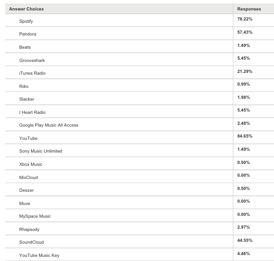The width and height of the screenshot is (274, 261).
Task: Click Google Play Music All Access
Action: [x=49, y=125]
